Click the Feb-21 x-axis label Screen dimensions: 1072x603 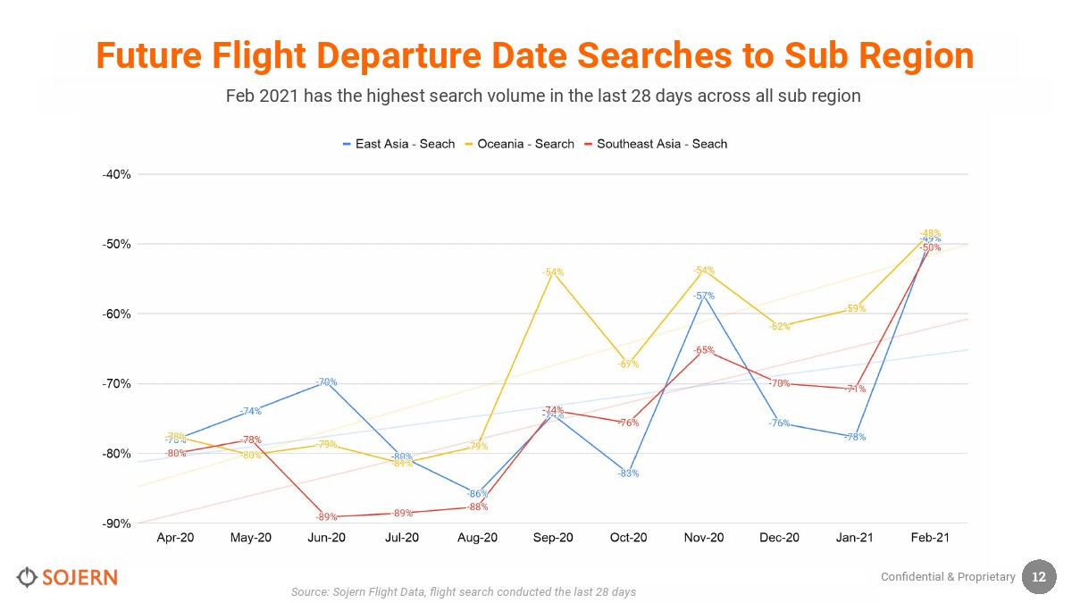[930, 538]
